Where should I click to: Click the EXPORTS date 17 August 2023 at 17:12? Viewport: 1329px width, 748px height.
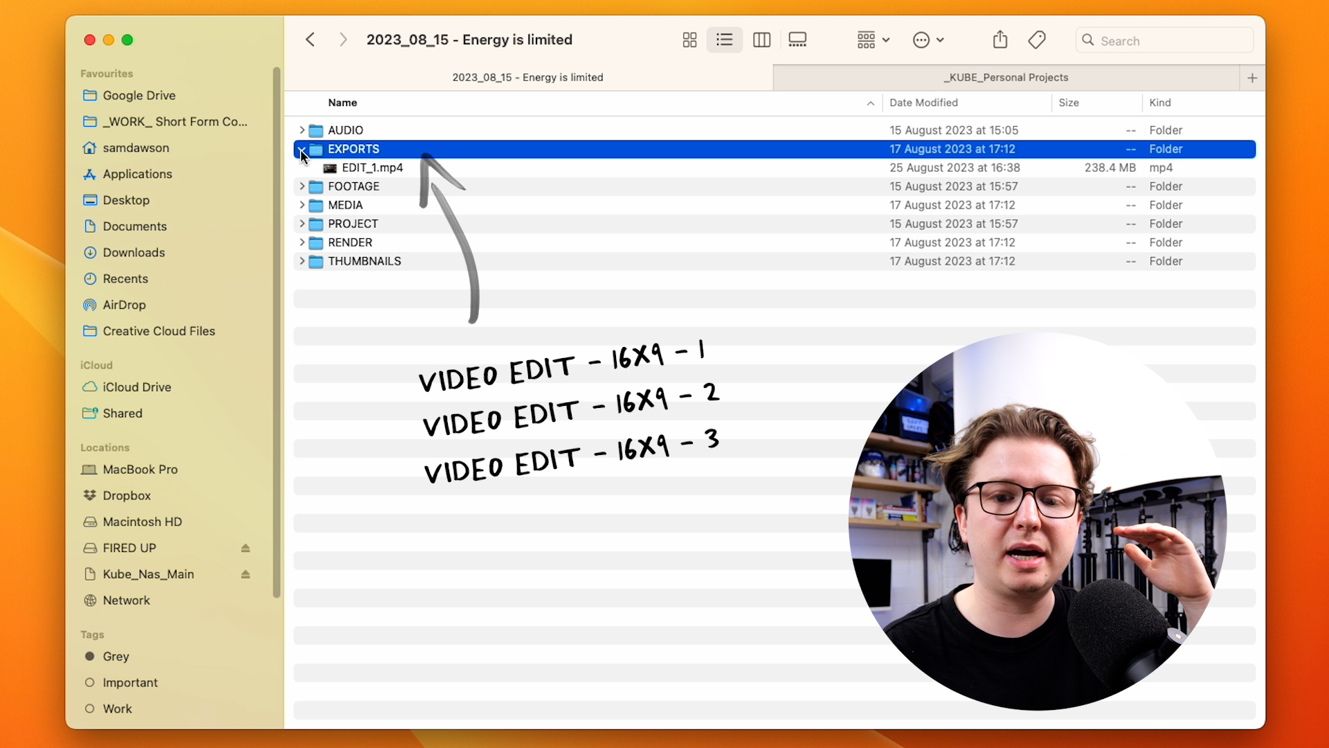(x=952, y=149)
